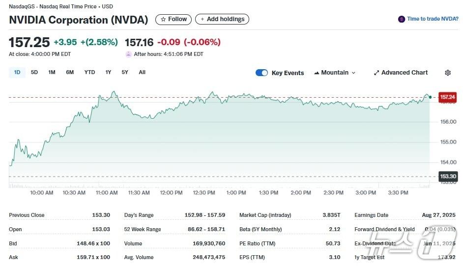Open the Time to trade NVDA link
The width and height of the screenshot is (463, 266).
[433, 19]
